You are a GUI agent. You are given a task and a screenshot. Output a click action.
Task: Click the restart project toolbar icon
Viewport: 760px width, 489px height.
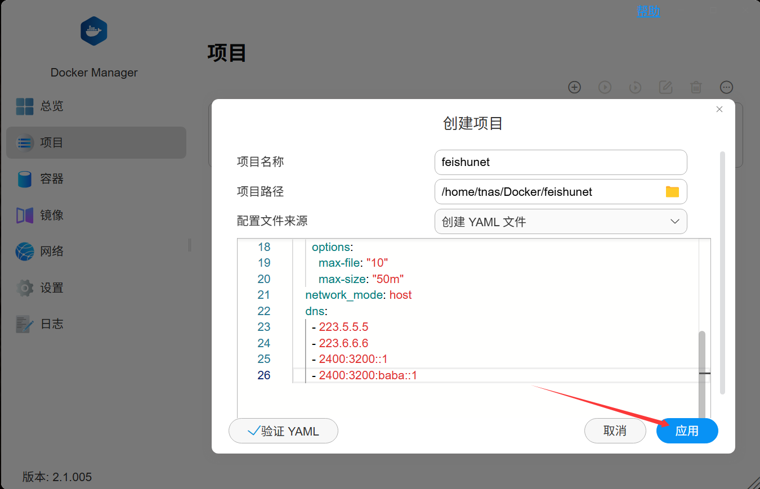635,87
